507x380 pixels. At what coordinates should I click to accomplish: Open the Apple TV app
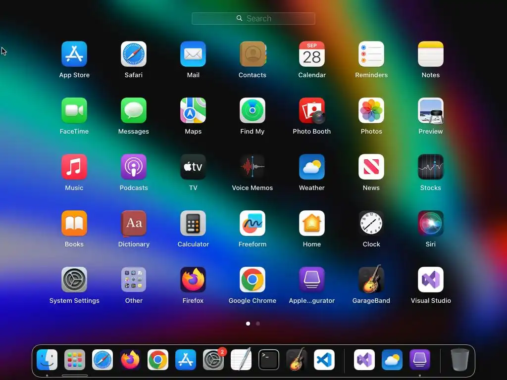[x=193, y=167]
